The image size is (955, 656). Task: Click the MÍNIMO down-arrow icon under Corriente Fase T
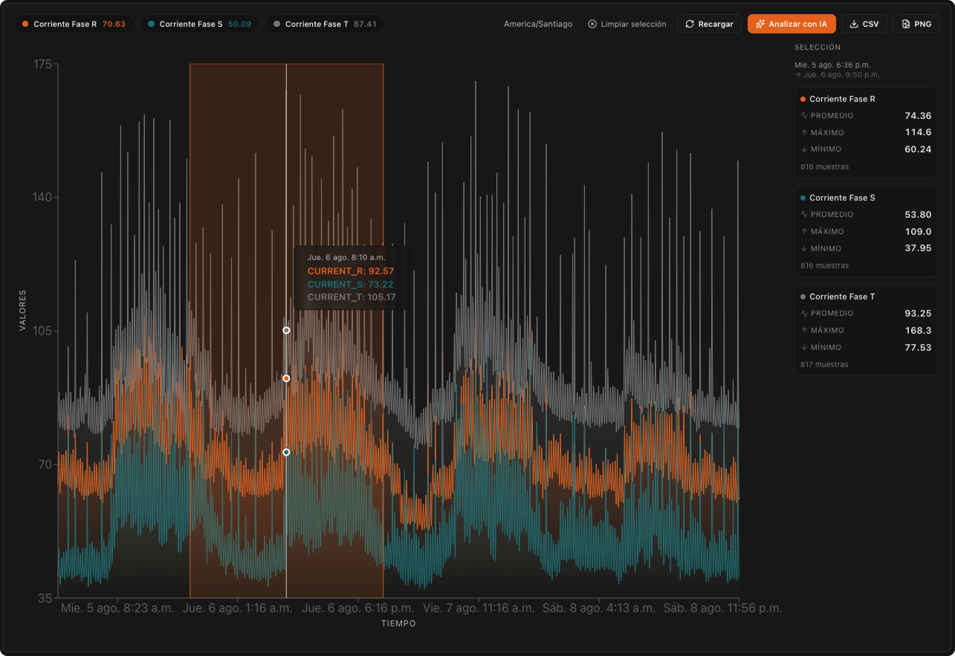(x=804, y=348)
